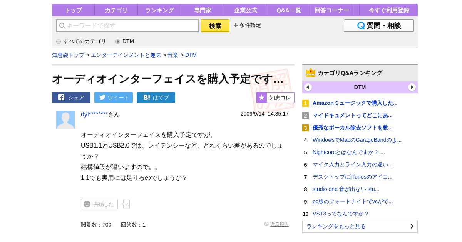
Task: Add question to 知恵コレ star
Action: [x=275, y=98]
